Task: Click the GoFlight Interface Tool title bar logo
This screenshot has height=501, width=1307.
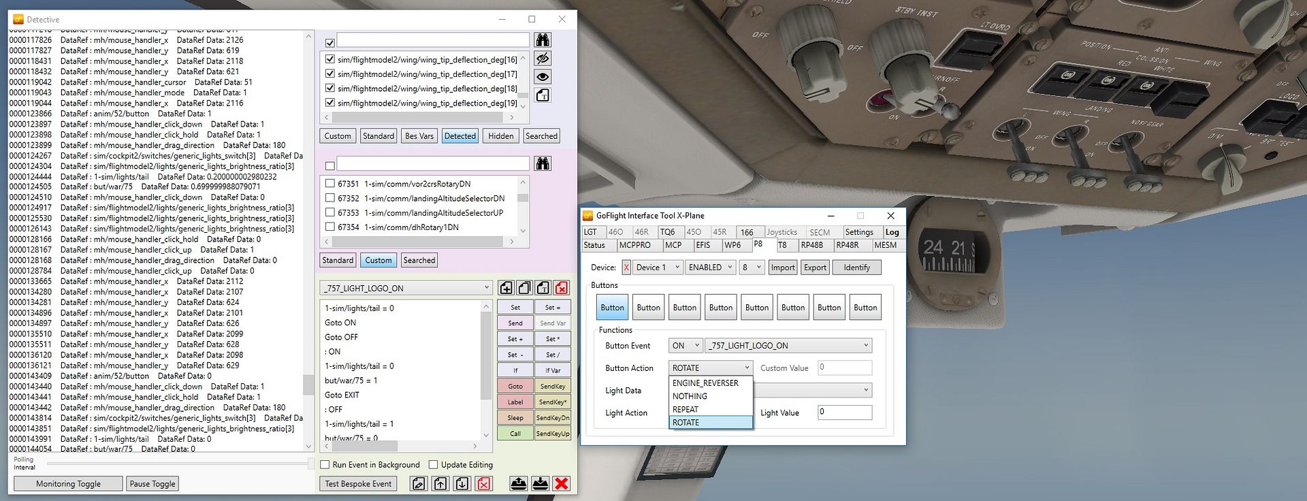Action: click(x=588, y=215)
